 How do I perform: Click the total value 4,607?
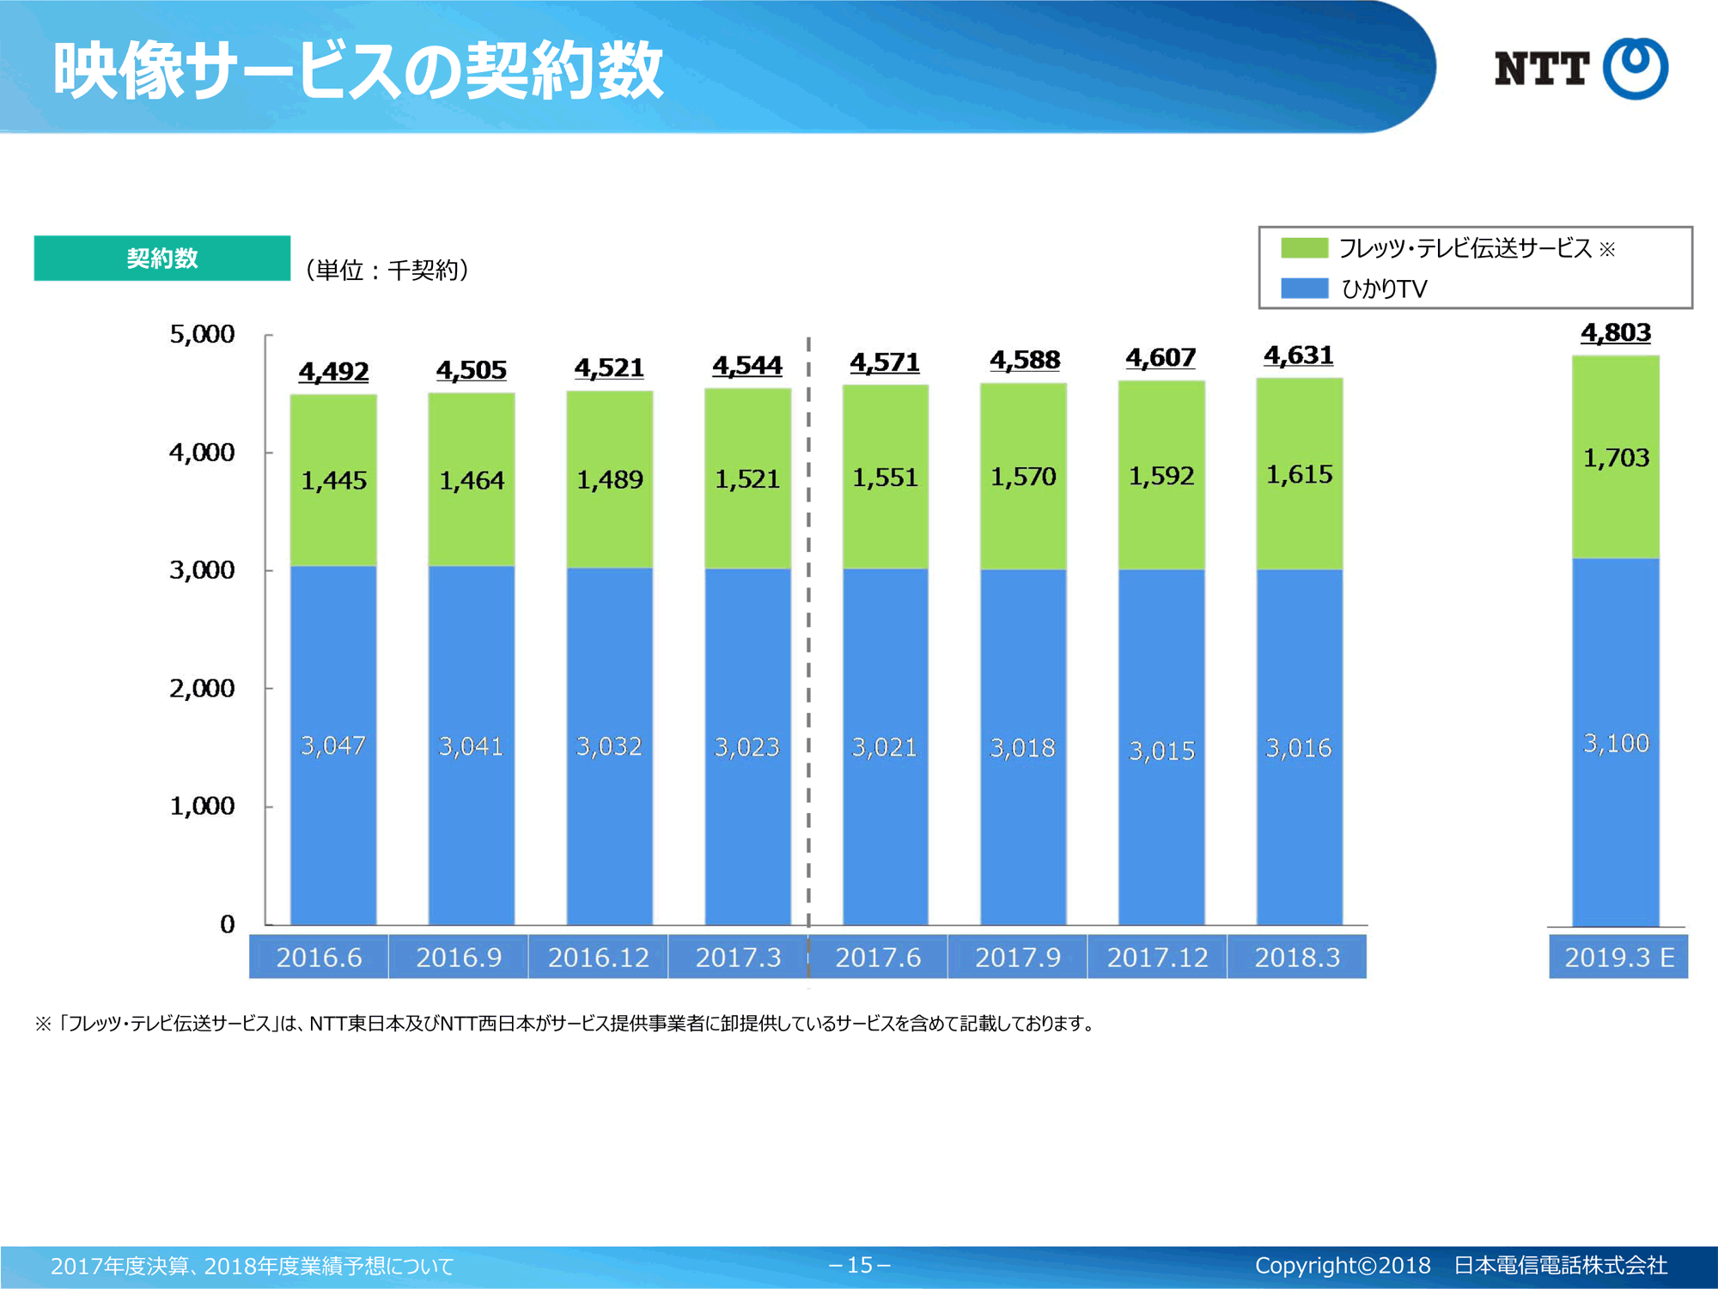(x=1161, y=357)
